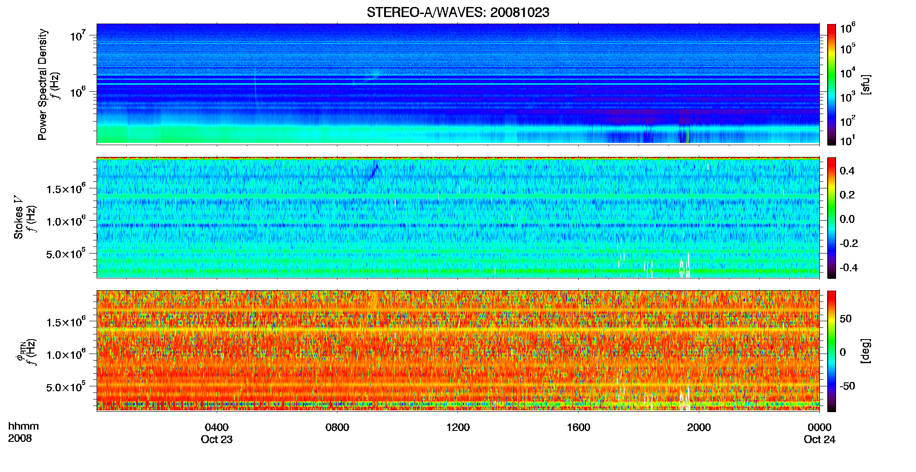Click the "1600" time axis label
Image resolution: width=916 pixels, height=472 pixels.
(x=579, y=427)
